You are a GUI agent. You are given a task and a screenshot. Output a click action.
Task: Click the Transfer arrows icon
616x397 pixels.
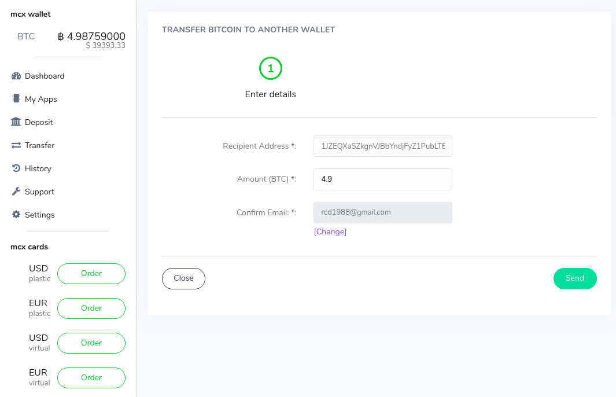pyautogui.click(x=16, y=145)
